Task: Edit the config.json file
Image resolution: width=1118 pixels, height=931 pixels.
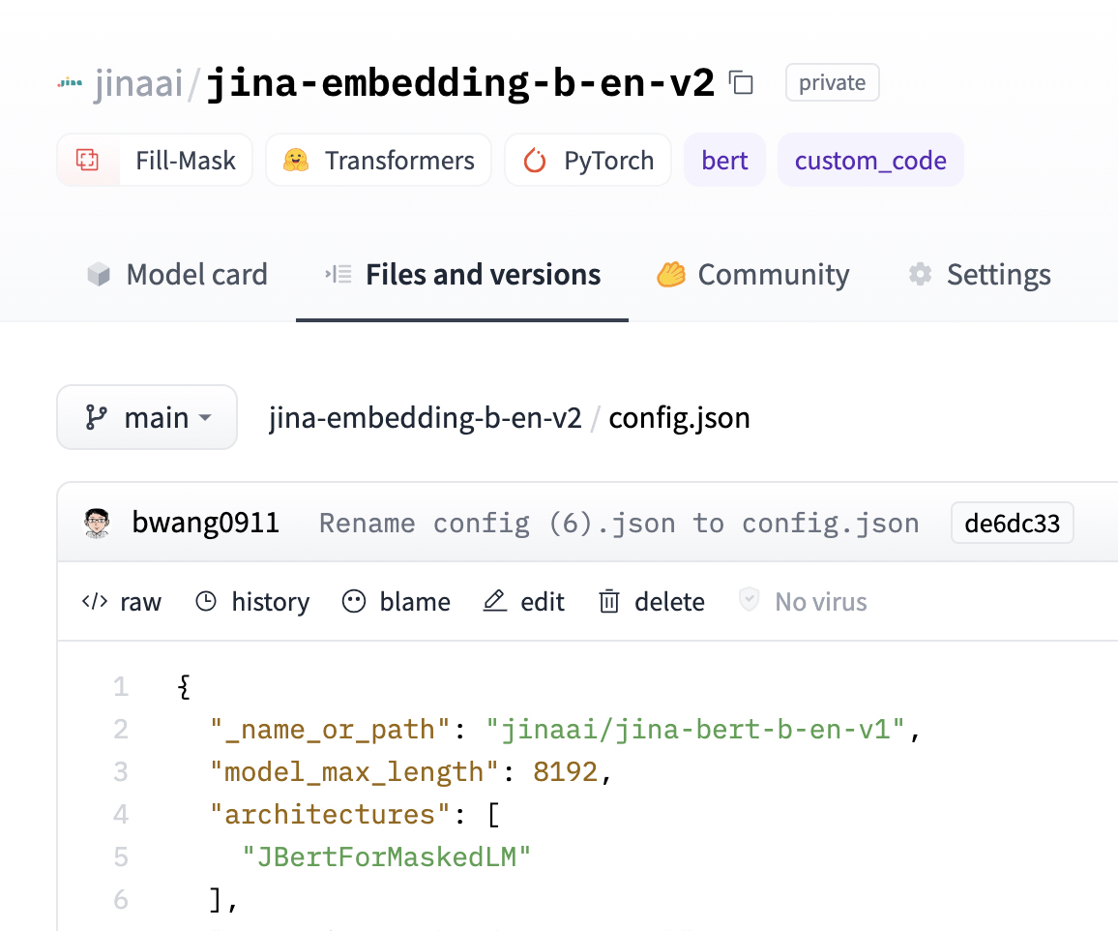Action: (x=524, y=601)
